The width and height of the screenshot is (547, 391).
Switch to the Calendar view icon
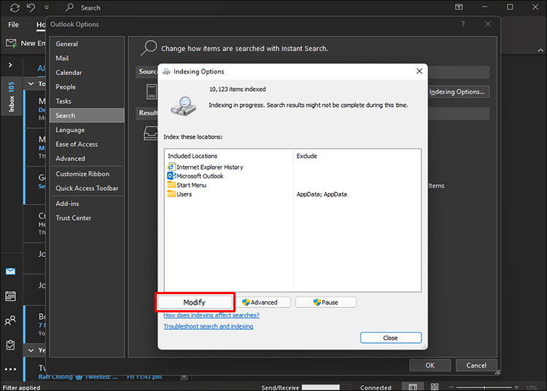click(10, 296)
